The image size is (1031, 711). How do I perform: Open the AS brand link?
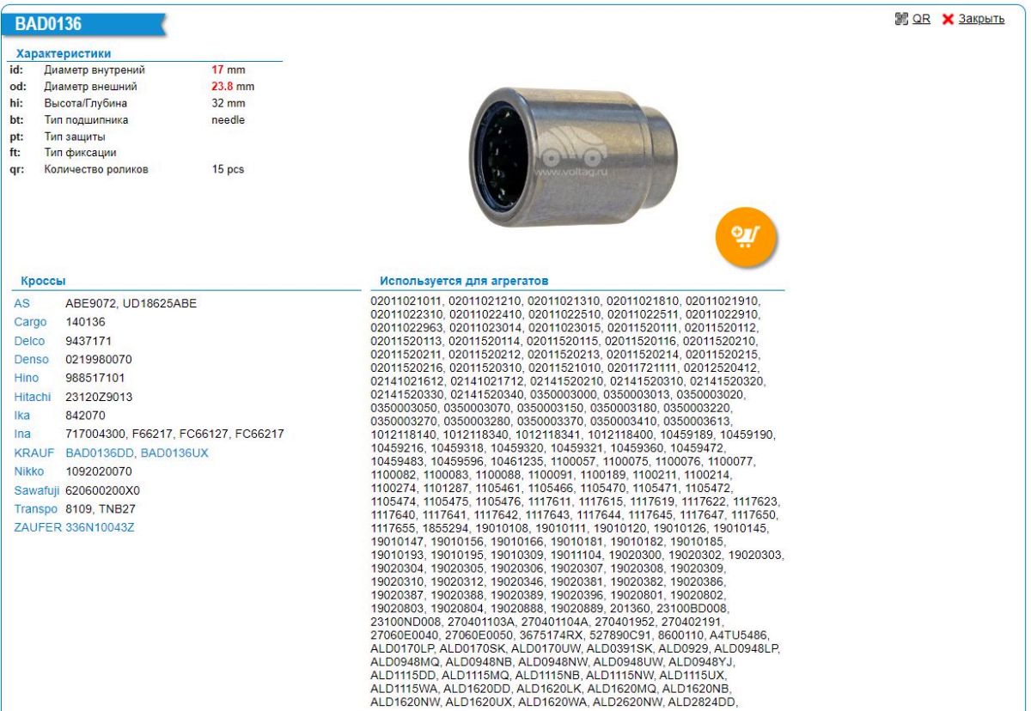point(21,303)
